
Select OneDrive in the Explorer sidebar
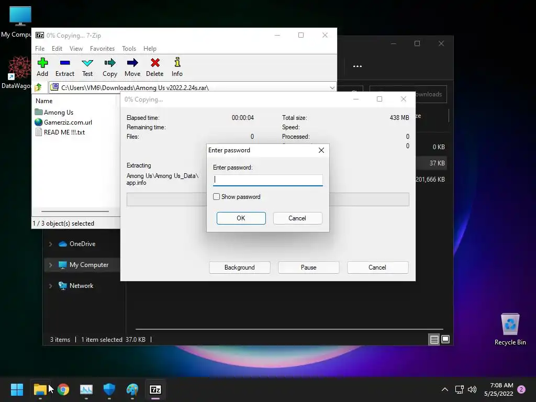pos(82,244)
